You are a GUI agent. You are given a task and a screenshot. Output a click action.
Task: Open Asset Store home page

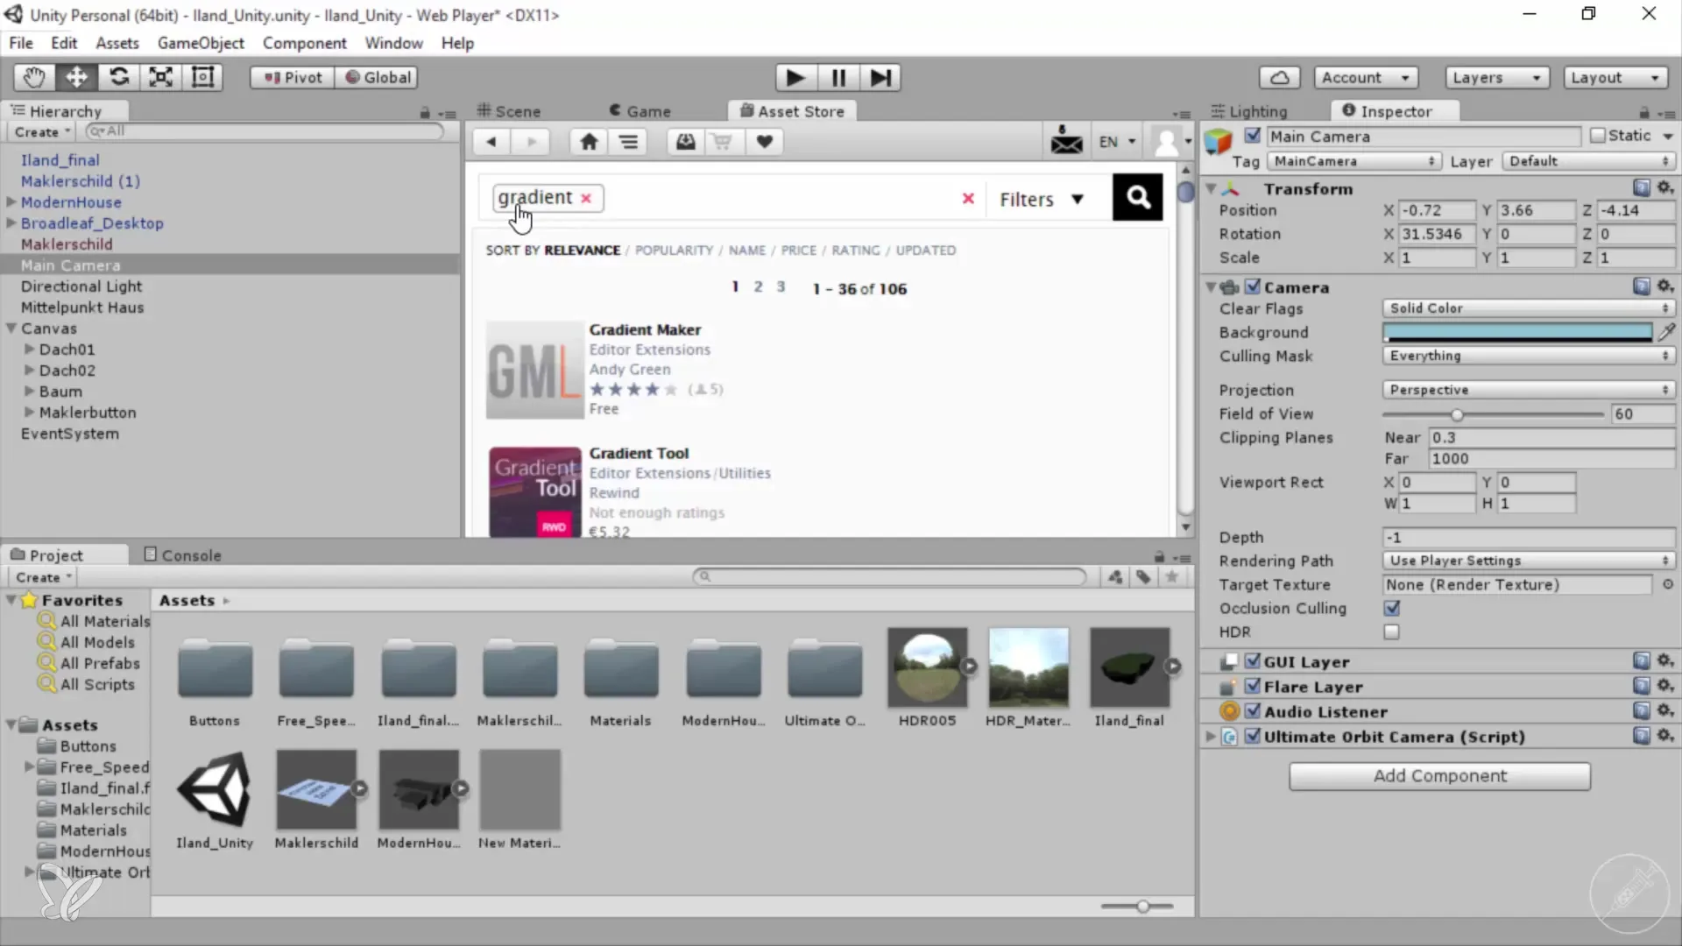(589, 142)
